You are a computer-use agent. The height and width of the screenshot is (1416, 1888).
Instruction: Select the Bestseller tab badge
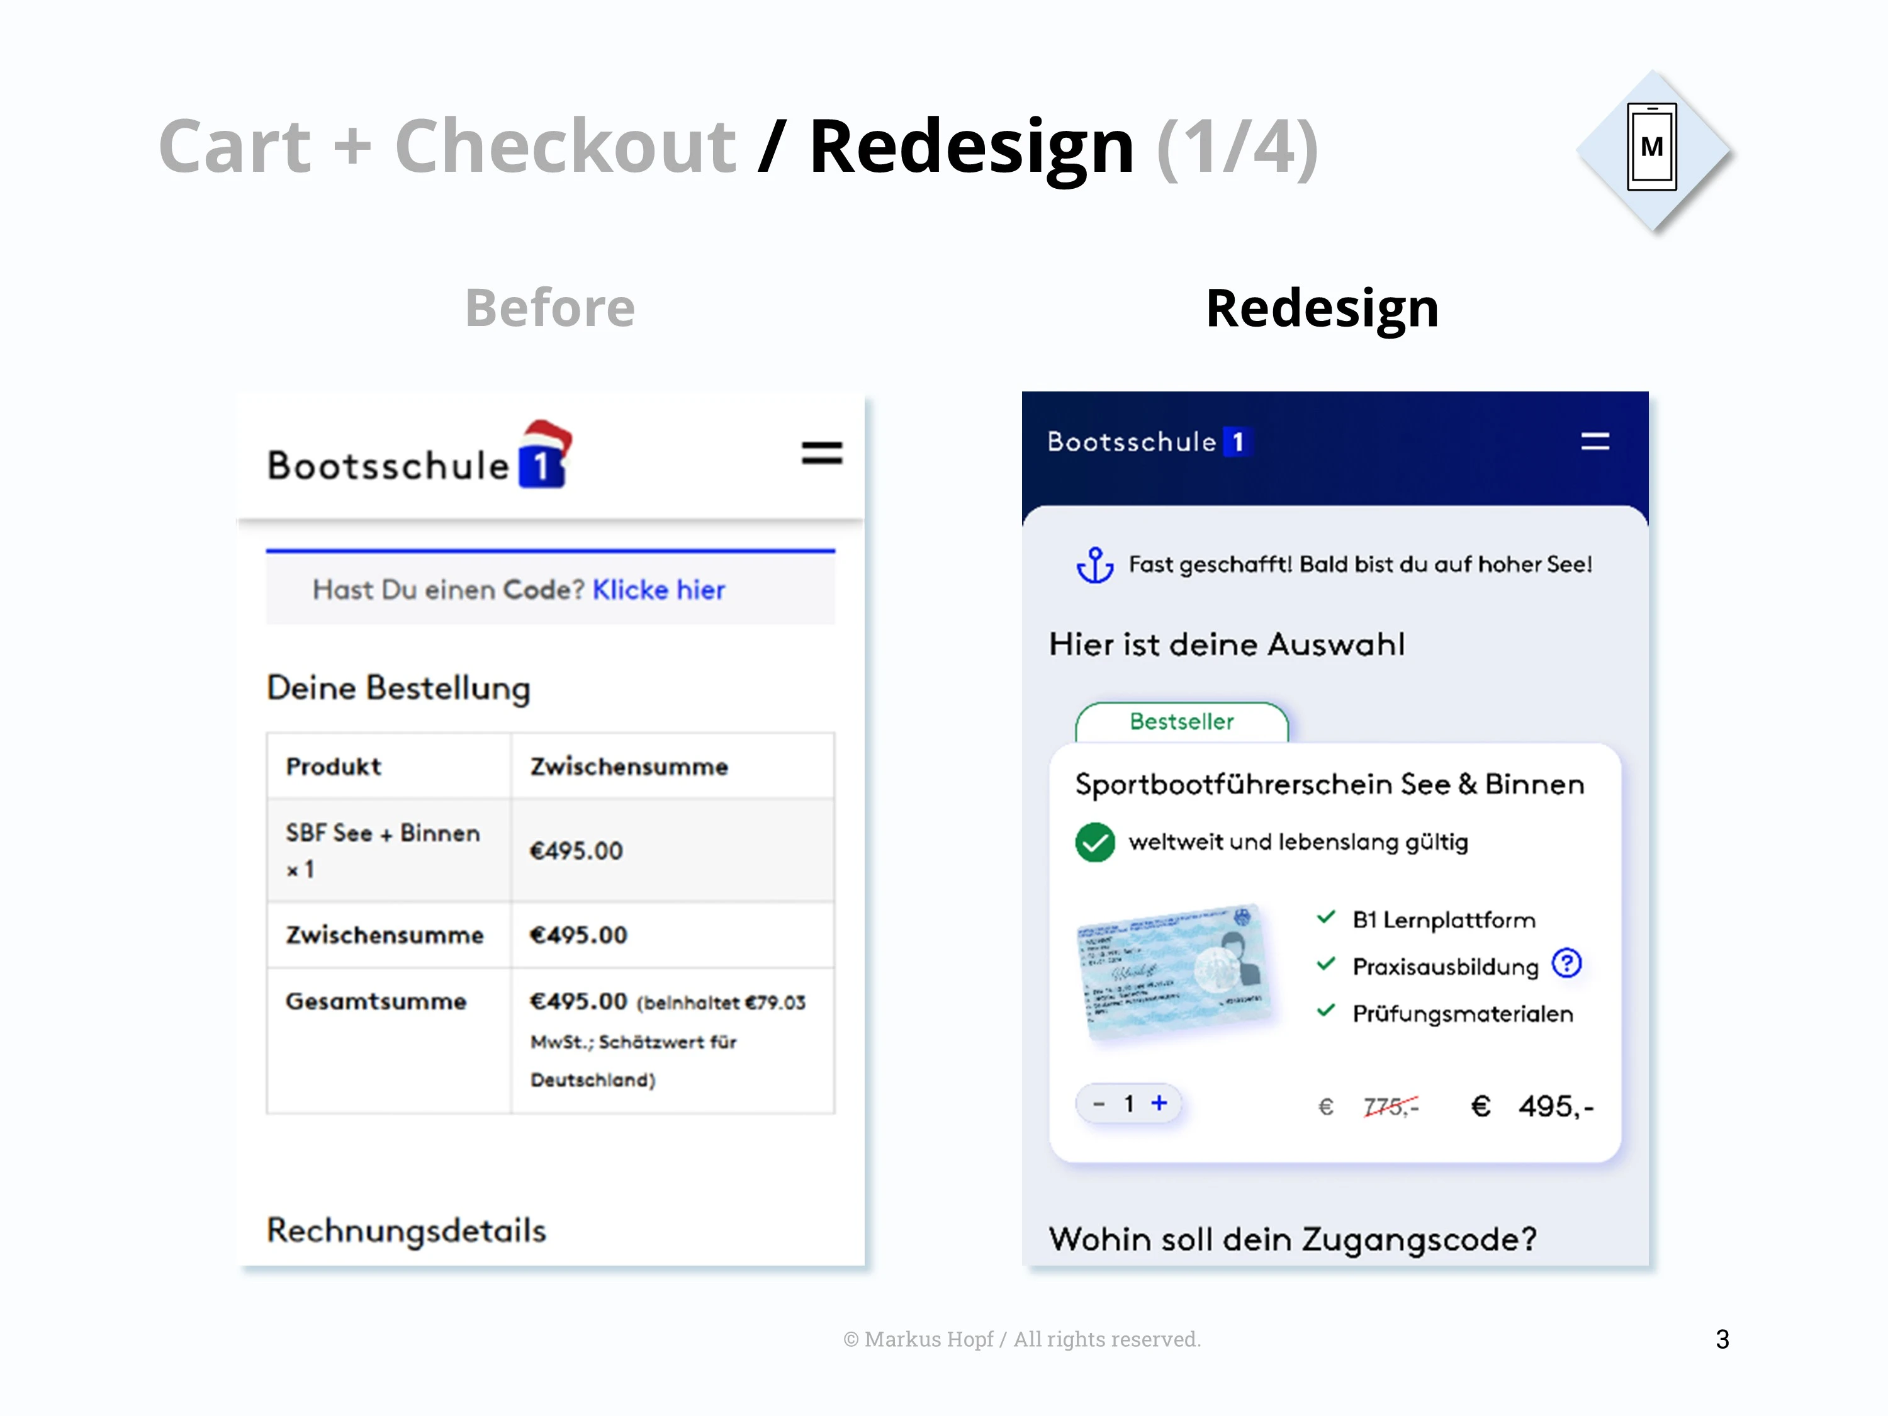click(1181, 722)
